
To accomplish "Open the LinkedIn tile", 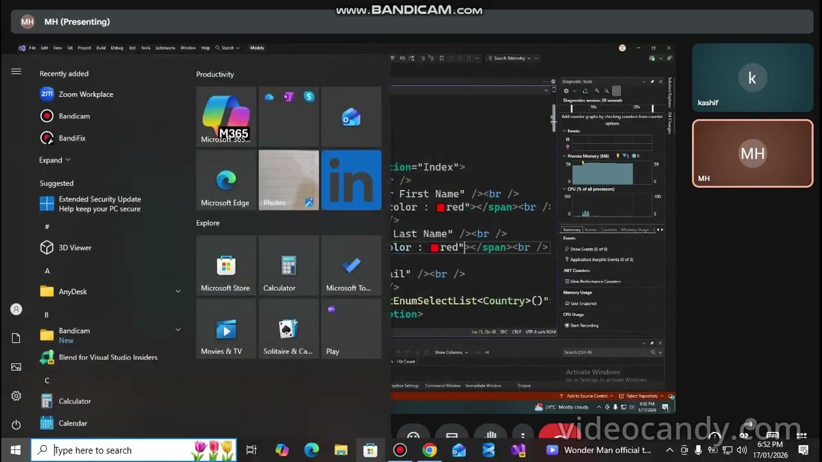I will point(351,180).
